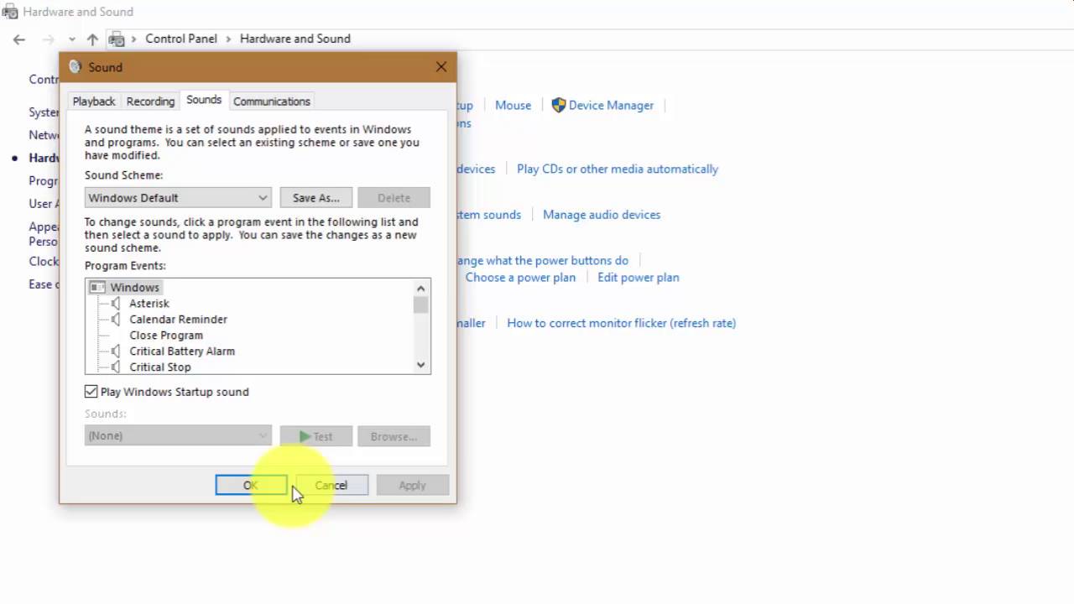The height and width of the screenshot is (604, 1074).
Task: Click the Program Events scrollbar thumb
Action: point(421,305)
